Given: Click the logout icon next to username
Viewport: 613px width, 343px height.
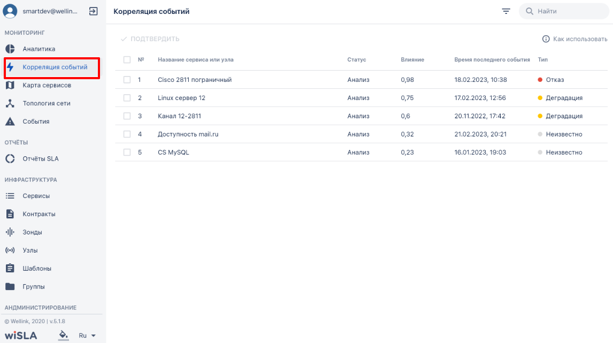Looking at the screenshot, I should (x=93, y=11).
